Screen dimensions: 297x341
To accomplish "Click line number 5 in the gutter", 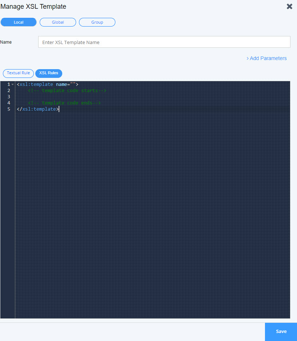I will point(8,109).
